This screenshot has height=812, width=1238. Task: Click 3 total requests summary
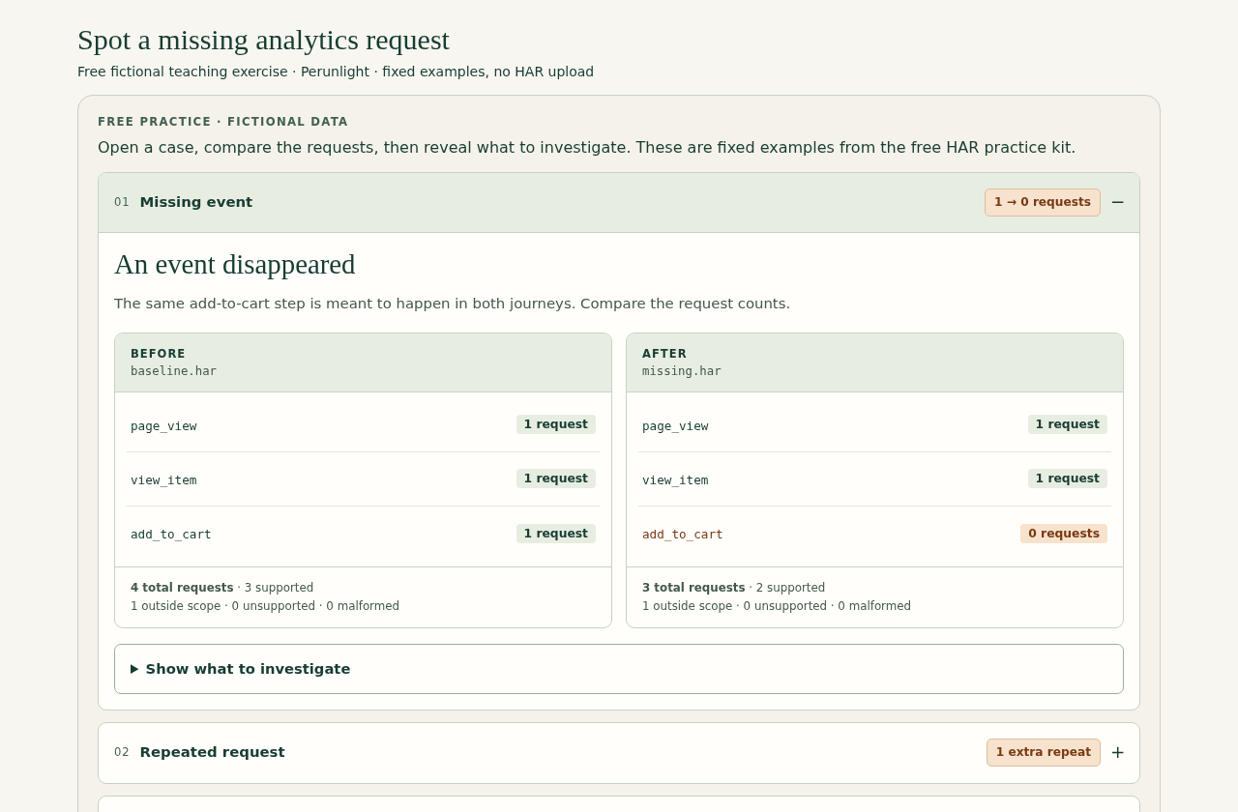point(693,588)
